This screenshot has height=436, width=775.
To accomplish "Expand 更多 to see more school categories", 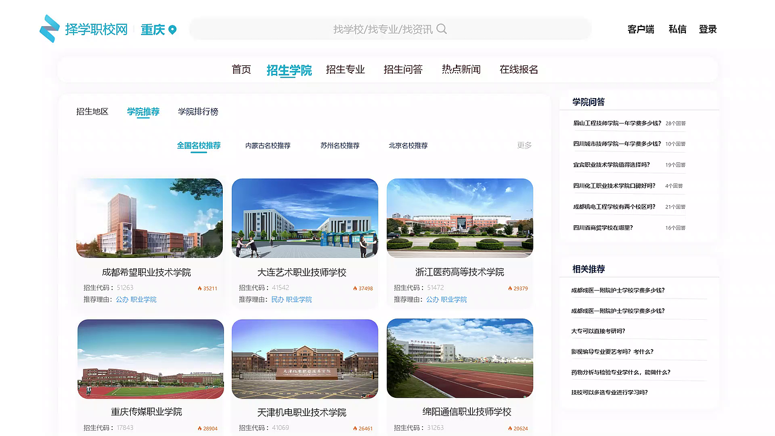I will tap(523, 145).
